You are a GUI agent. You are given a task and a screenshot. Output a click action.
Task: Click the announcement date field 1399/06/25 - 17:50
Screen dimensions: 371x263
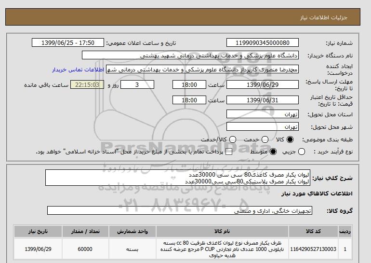(68, 42)
